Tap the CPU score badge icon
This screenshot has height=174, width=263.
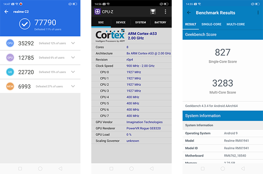[10, 43]
